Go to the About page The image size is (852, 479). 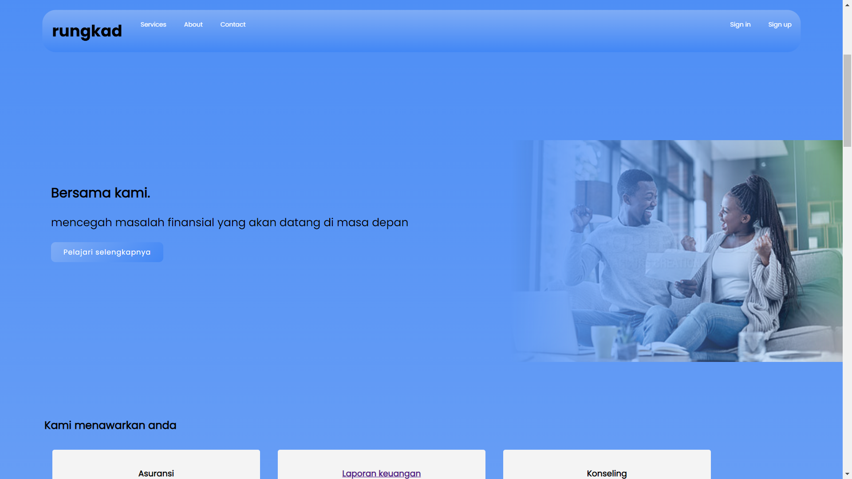[x=193, y=24]
